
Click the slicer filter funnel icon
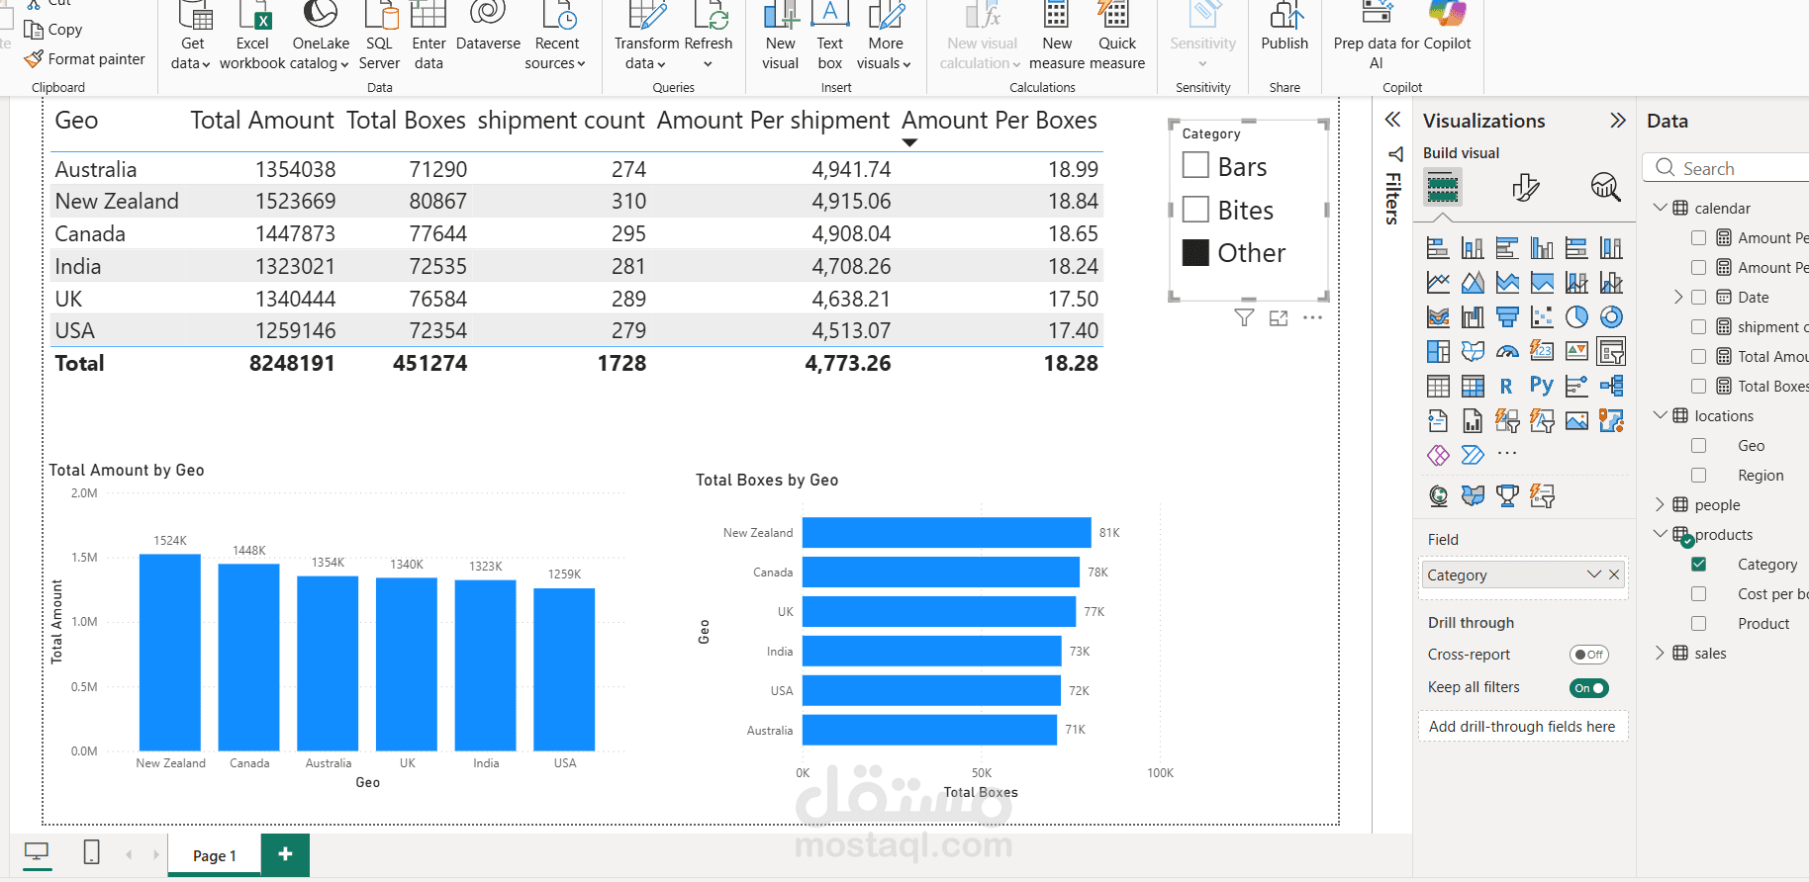1244,317
